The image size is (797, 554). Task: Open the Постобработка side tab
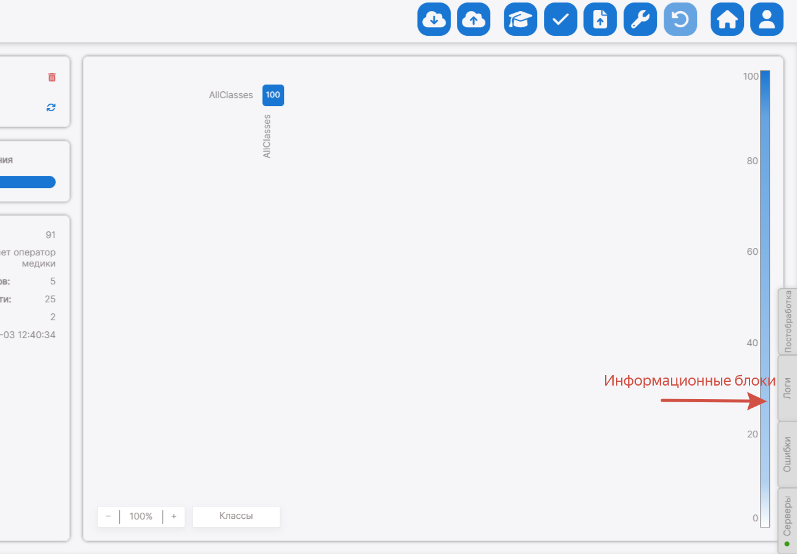(788, 321)
